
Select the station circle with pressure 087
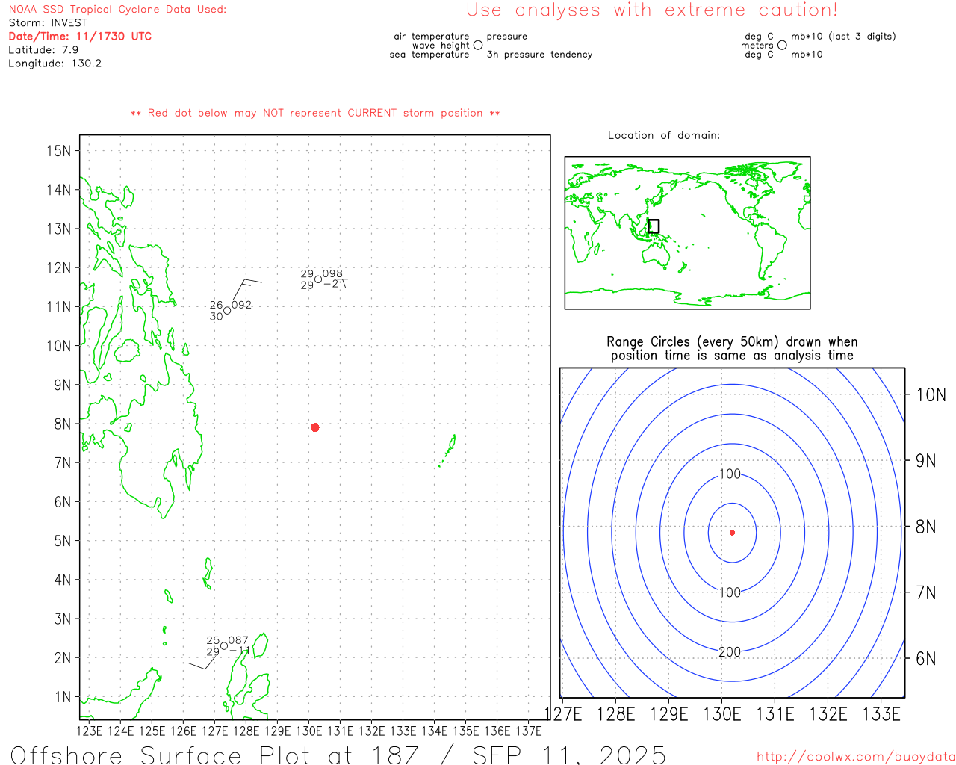point(224,646)
